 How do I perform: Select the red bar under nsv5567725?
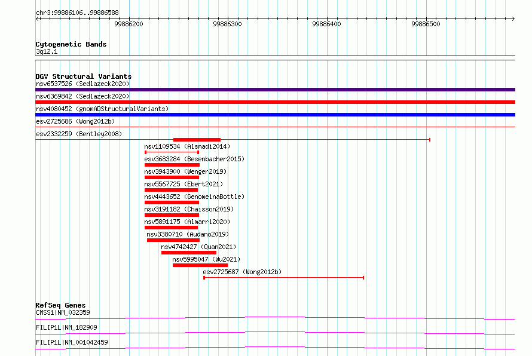172,190
